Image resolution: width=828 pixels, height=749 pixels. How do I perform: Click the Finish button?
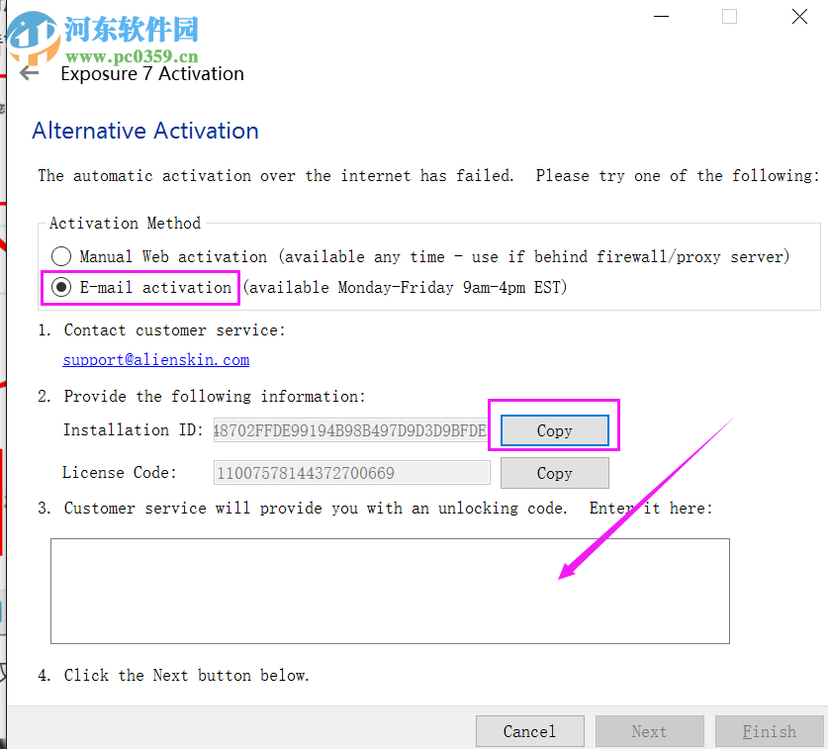point(769,731)
